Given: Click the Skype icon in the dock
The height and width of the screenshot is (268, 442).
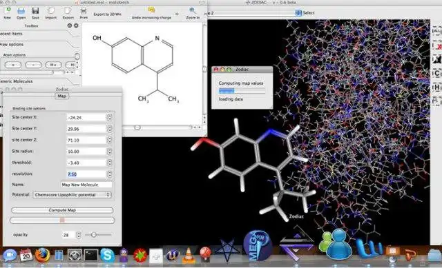Looking at the screenshot, I should tap(108, 256).
